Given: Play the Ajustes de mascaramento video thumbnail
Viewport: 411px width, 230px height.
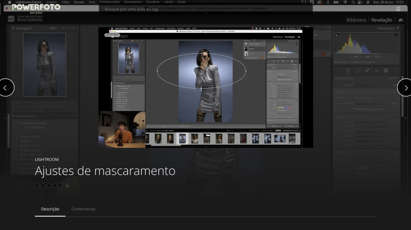Looking at the screenshot, I should click(x=205, y=88).
